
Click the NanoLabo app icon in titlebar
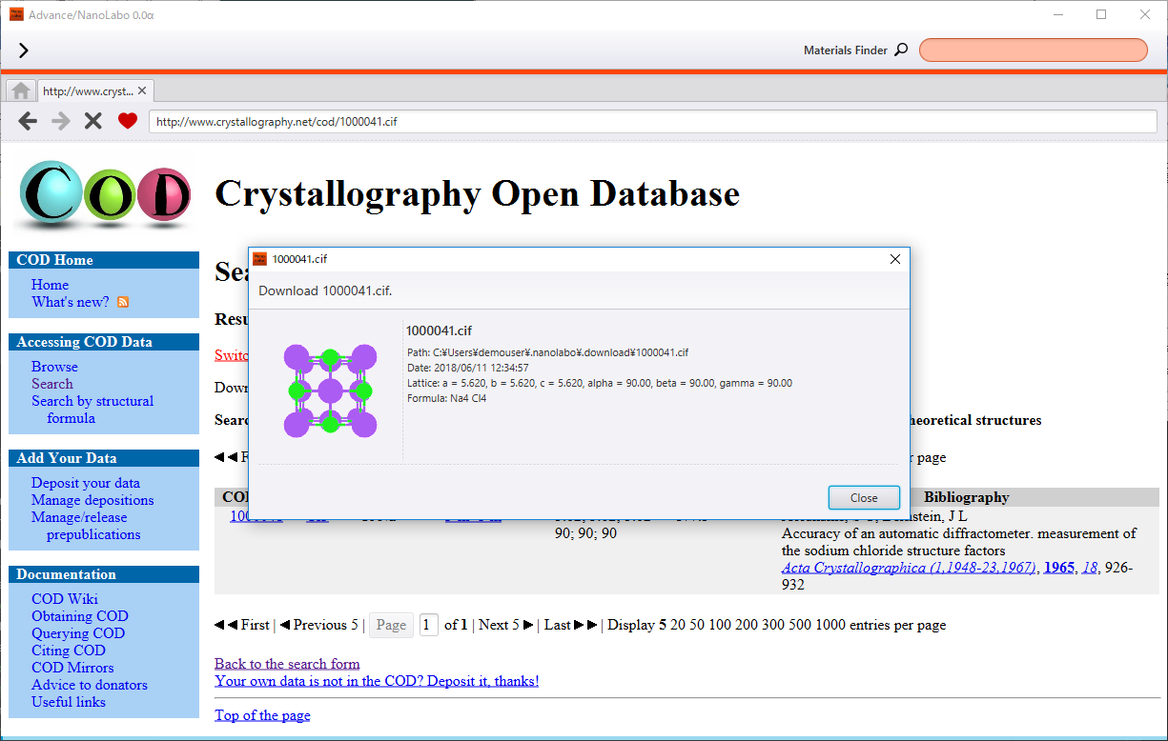coord(16,14)
